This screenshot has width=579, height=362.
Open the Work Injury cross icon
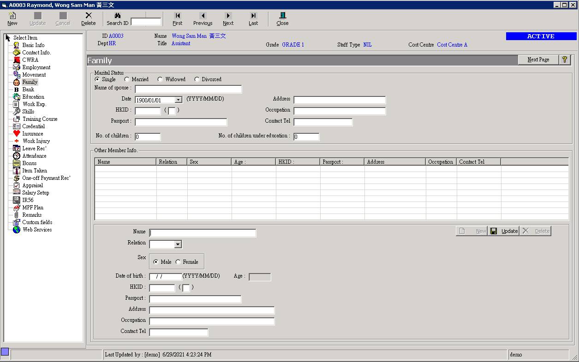tap(17, 141)
